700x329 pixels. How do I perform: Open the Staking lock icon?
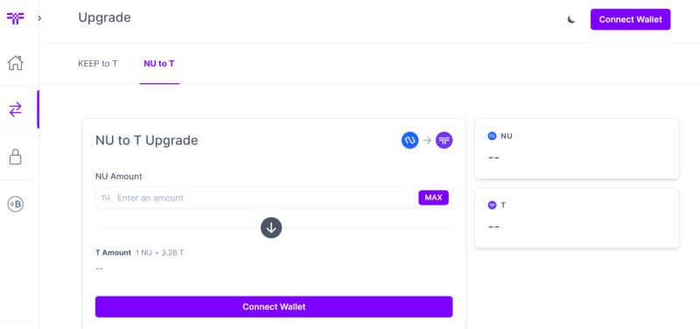[x=15, y=157]
